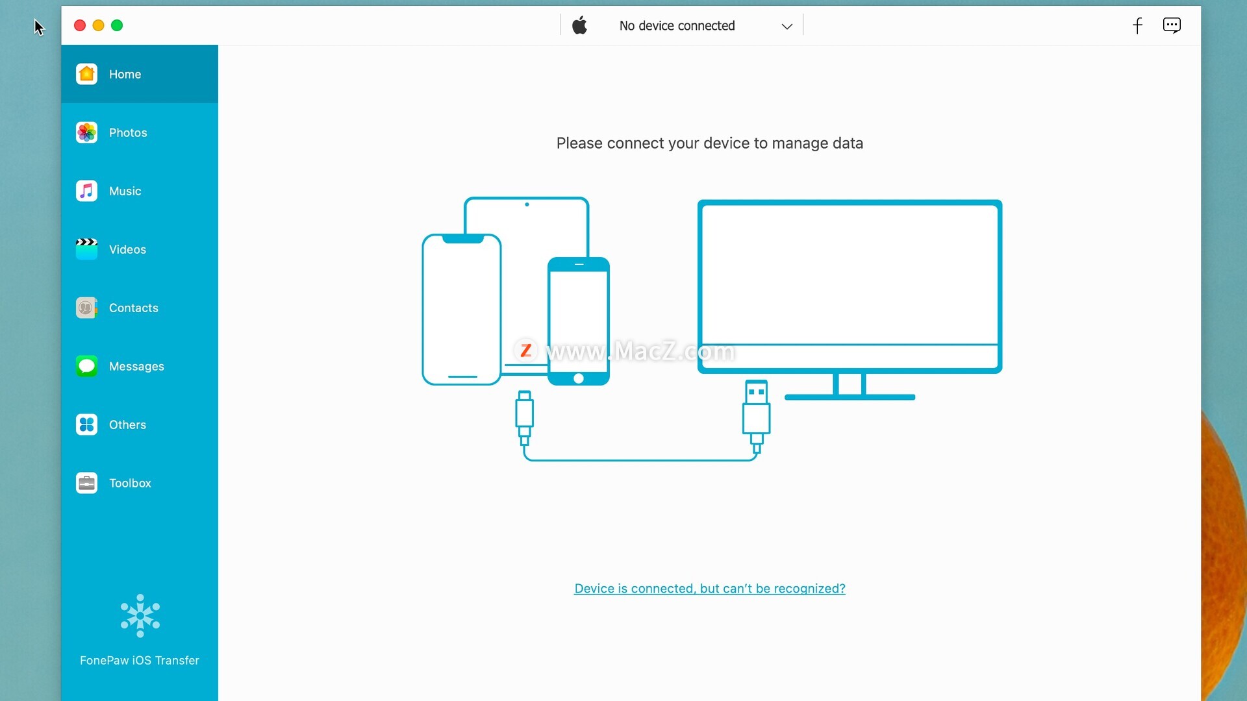Click the Contacts book icon
The image size is (1247, 701).
tap(86, 308)
